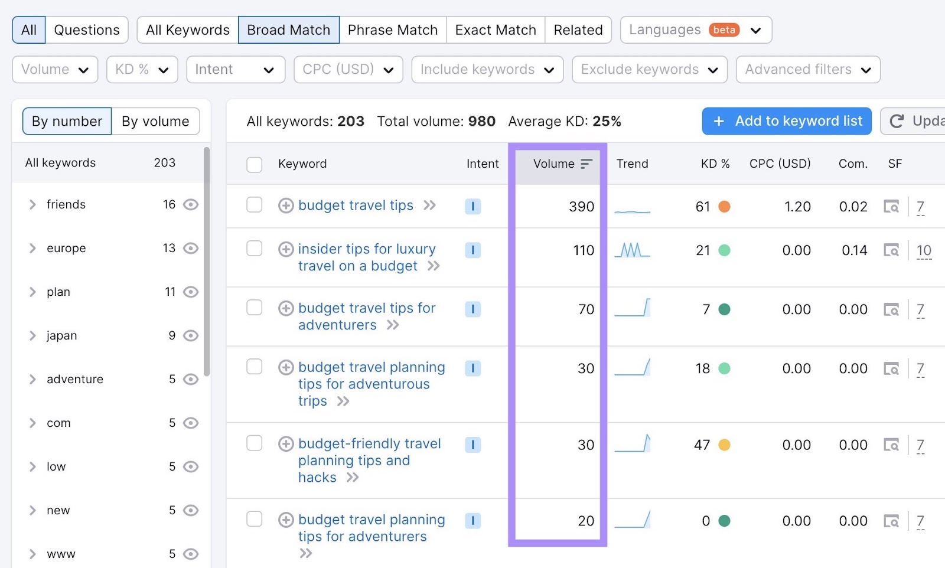This screenshot has width=945, height=568.
Task: View SERP icon for budget travel tips row
Action: tap(891, 207)
